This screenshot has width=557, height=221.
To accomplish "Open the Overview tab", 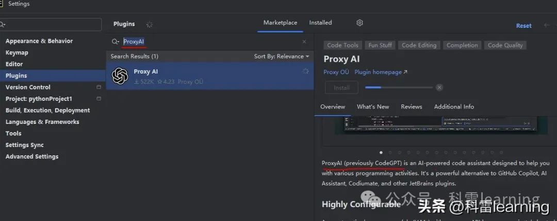I will point(333,107).
